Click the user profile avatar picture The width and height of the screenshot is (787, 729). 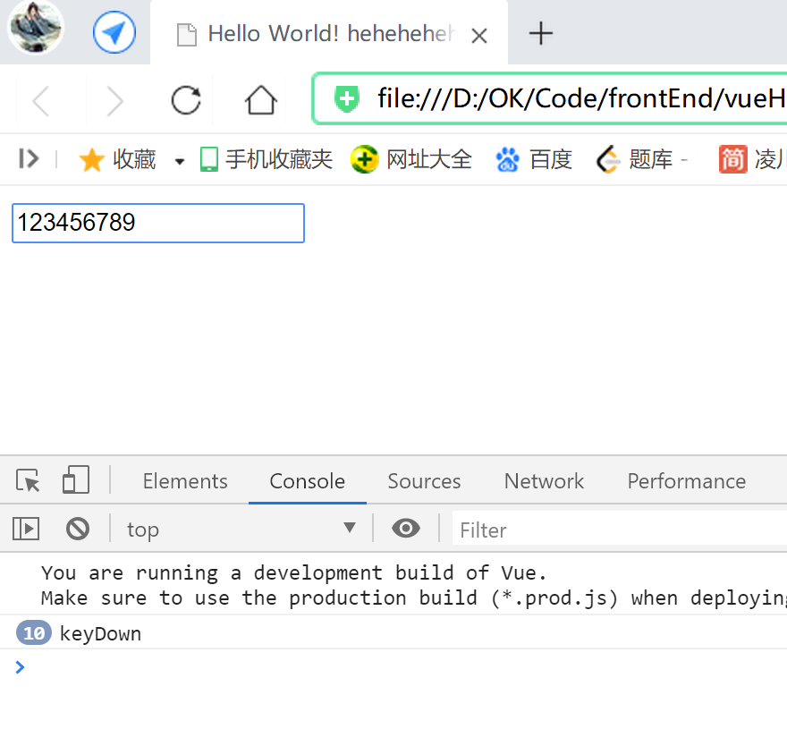[35, 28]
